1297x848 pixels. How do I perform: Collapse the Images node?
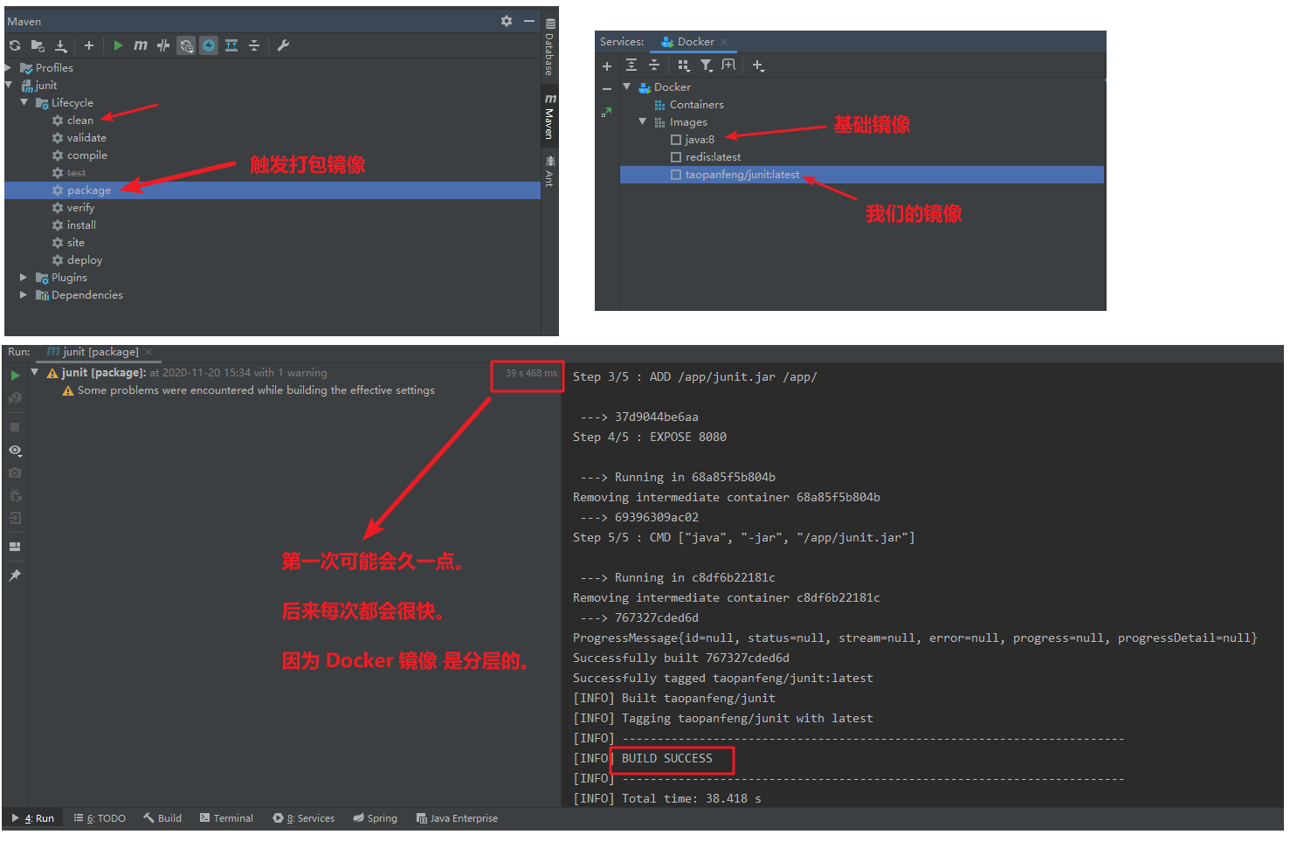[642, 121]
